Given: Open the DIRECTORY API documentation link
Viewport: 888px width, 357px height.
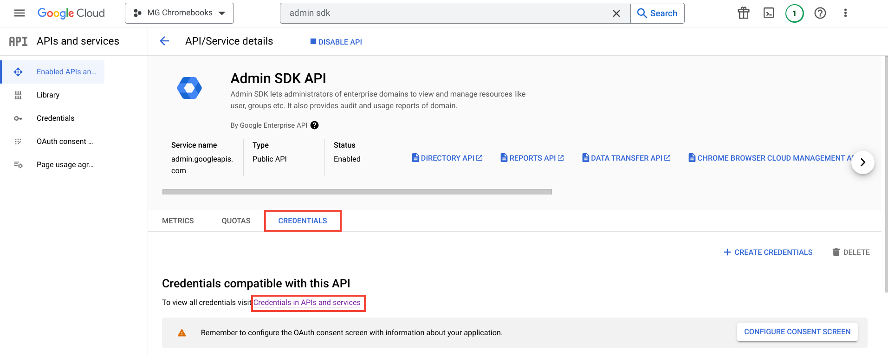Looking at the screenshot, I should pos(447,158).
